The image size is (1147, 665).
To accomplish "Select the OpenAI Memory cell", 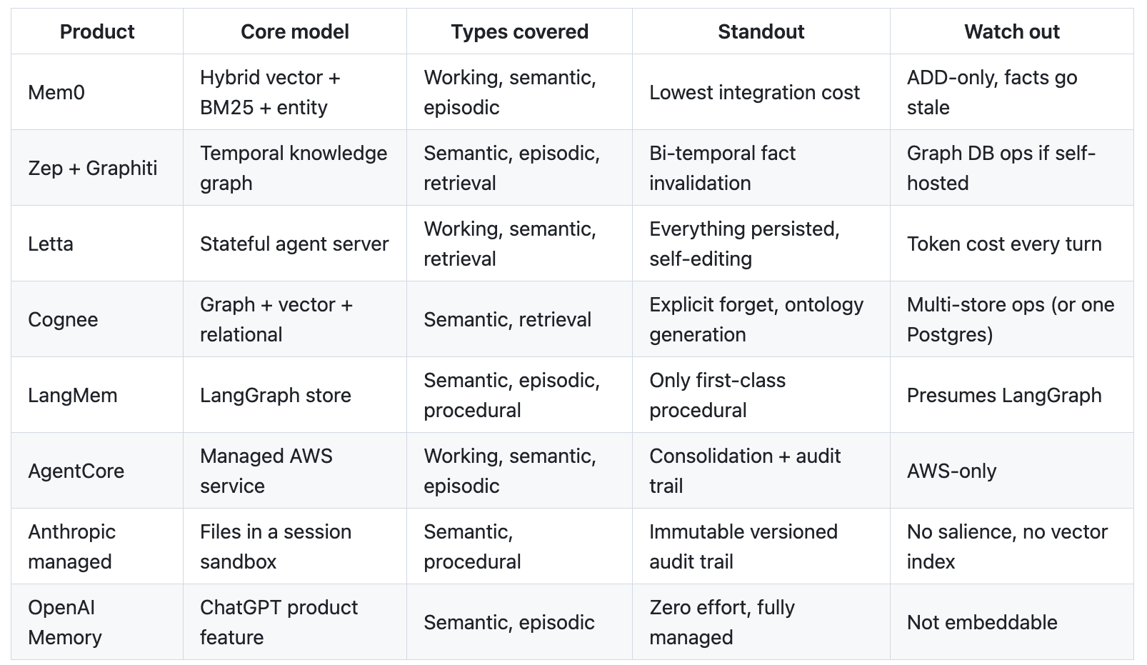I will (x=97, y=622).
